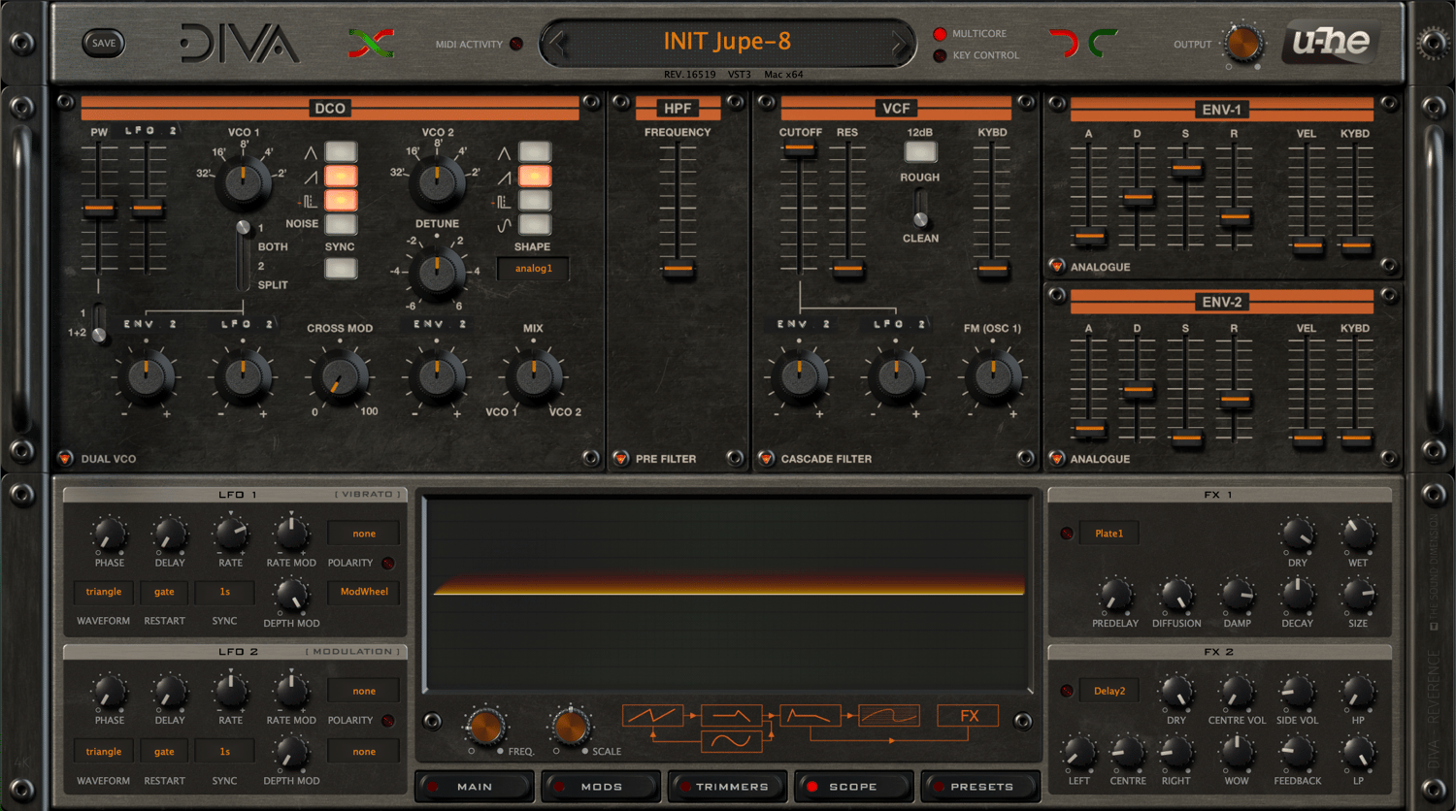Click the VCO 1 octave range knob

pyautogui.click(x=243, y=182)
